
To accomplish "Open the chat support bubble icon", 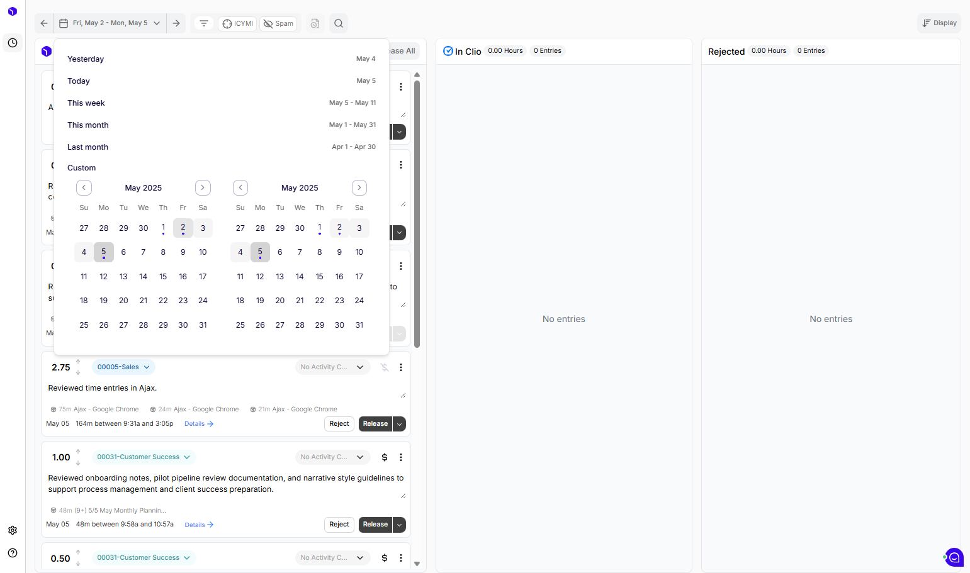I will [x=954, y=557].
